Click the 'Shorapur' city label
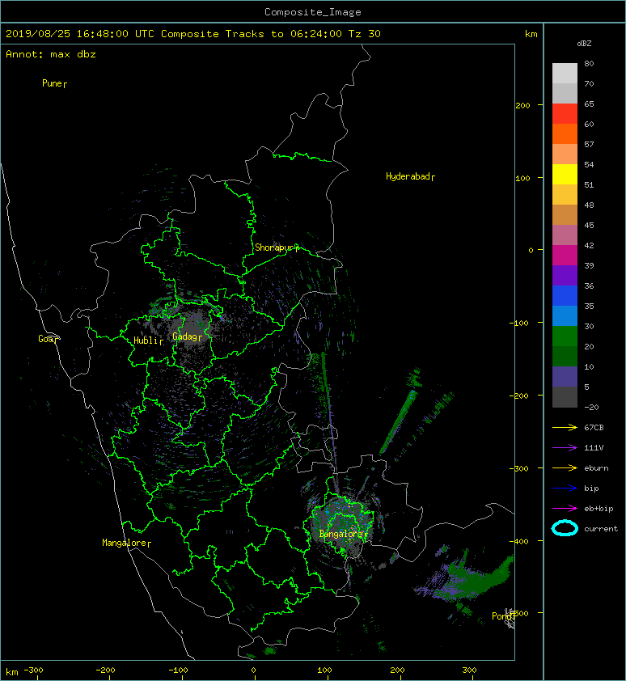This screenshot has height=681, width=626. tap(274, 247)
